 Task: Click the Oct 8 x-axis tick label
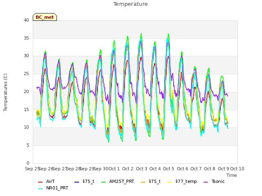tap(210, 169)
